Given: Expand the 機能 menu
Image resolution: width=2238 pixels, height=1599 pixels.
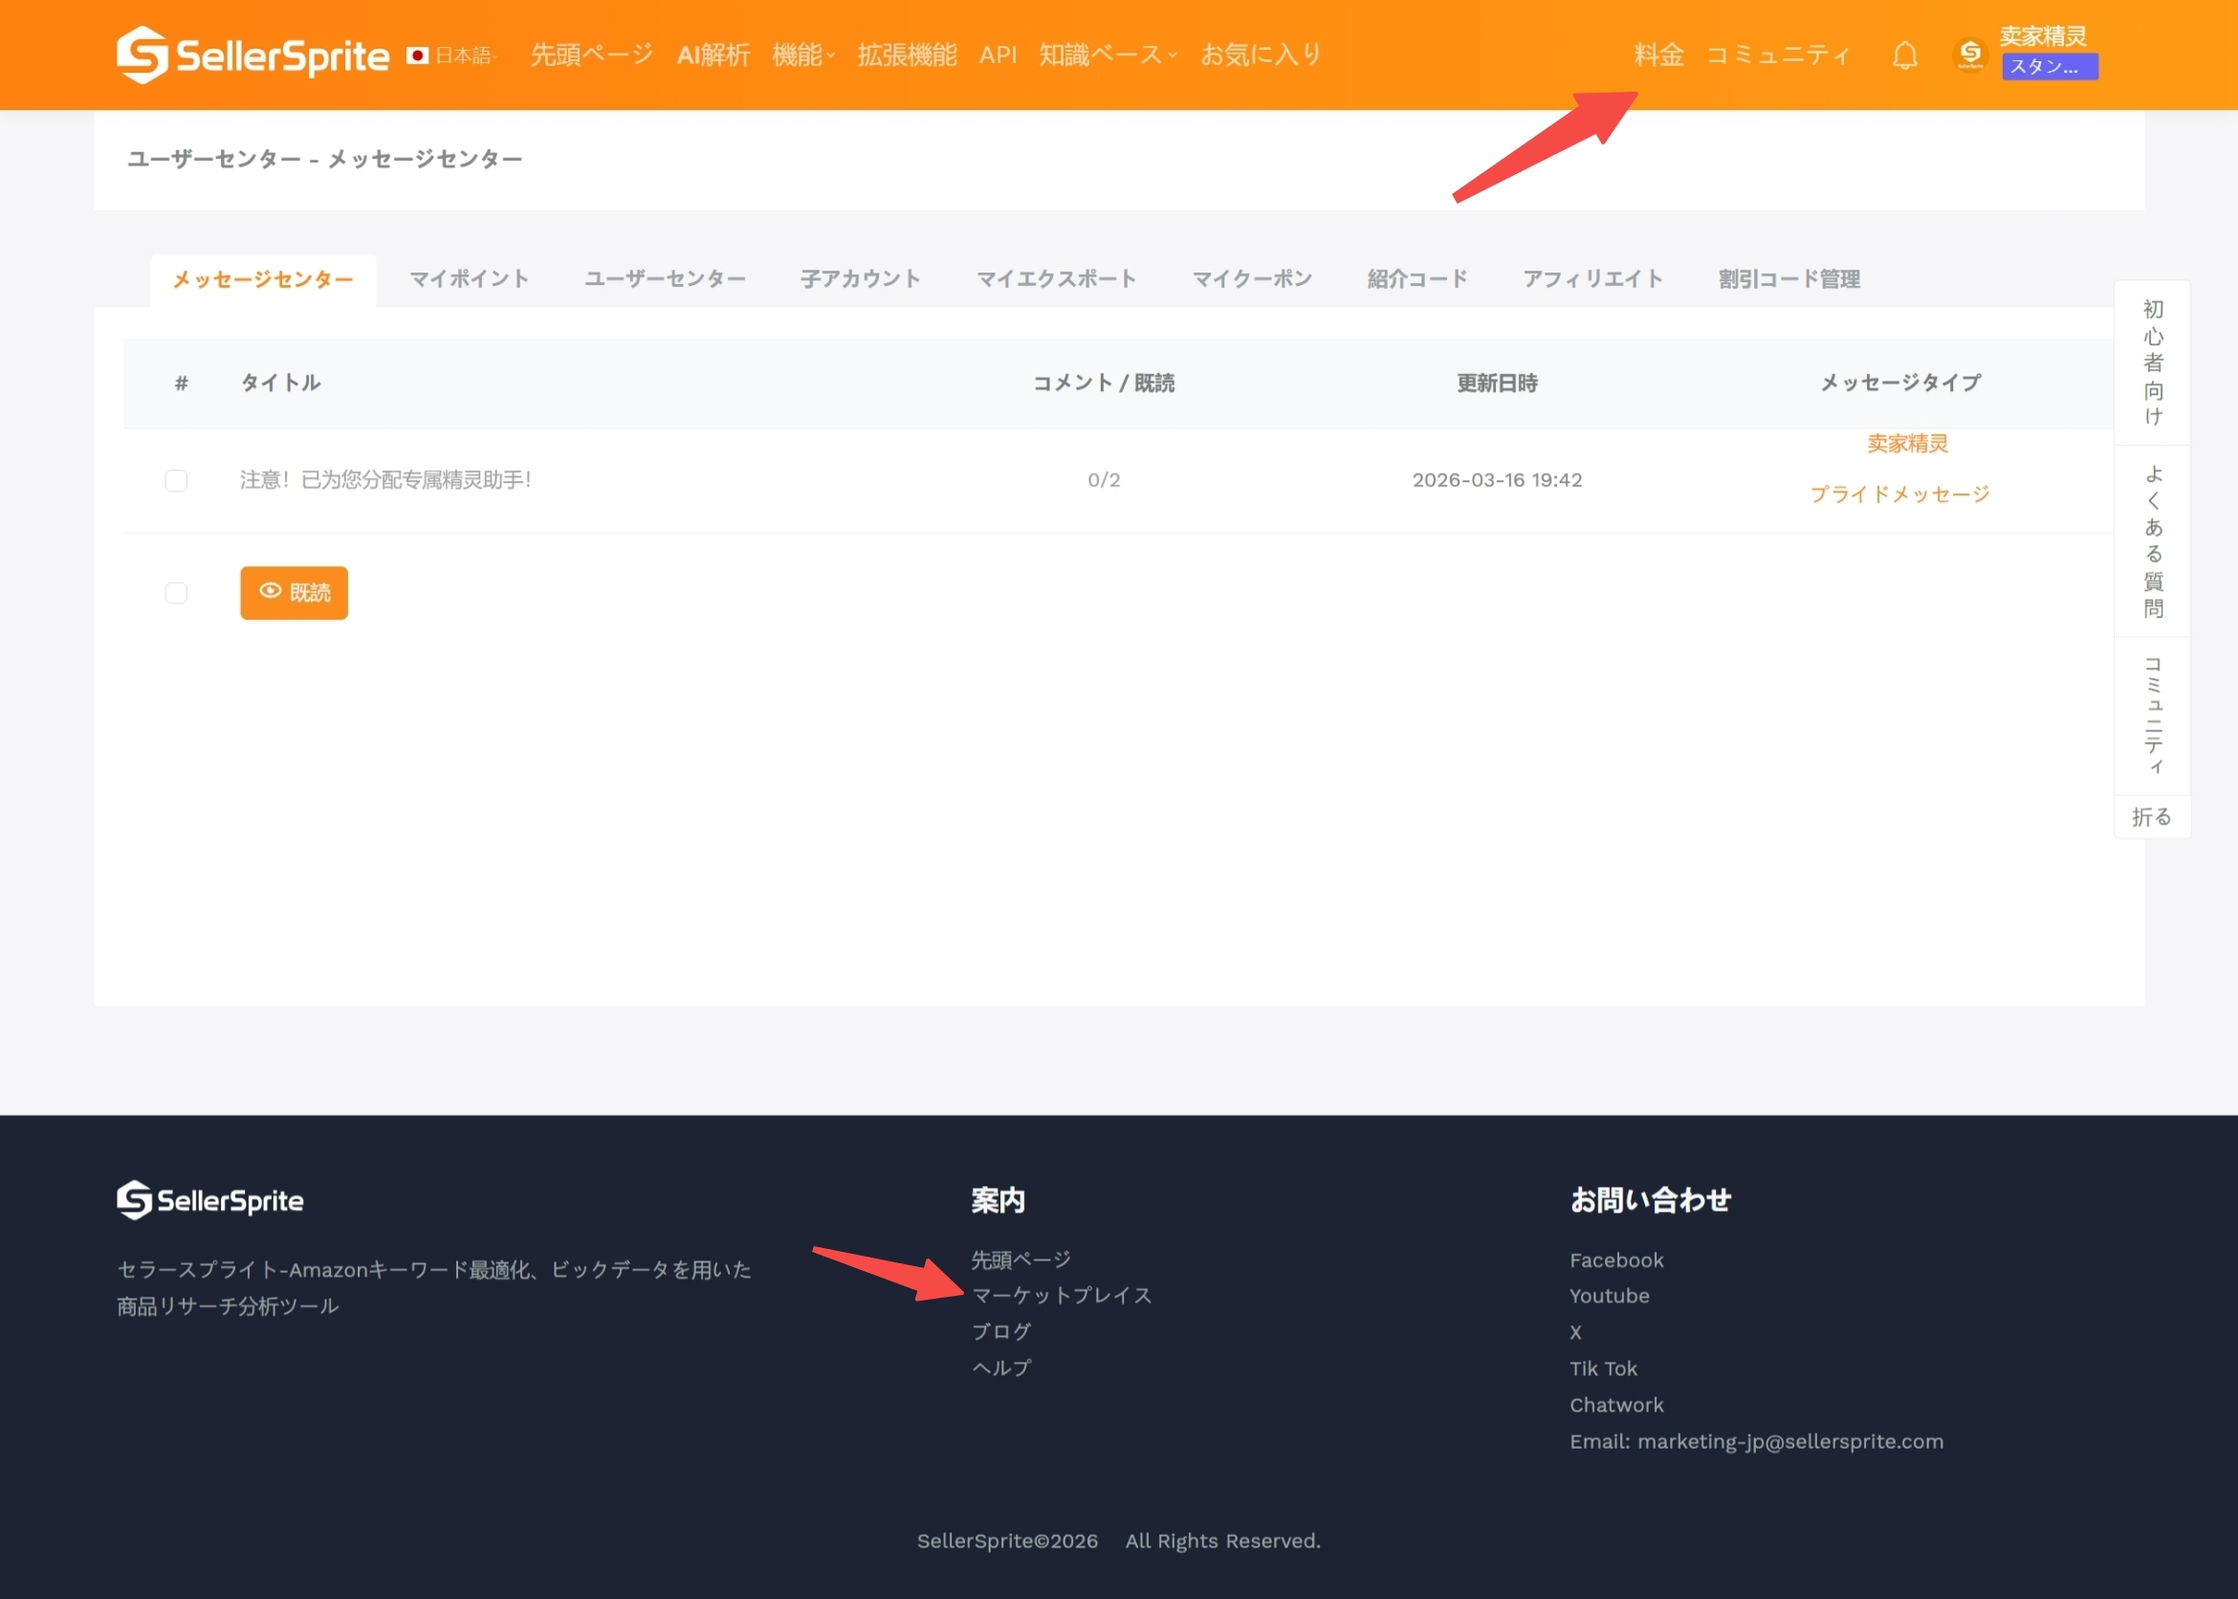Looking at the screenshot, I should pyautogui.click(x=802, y=55).
